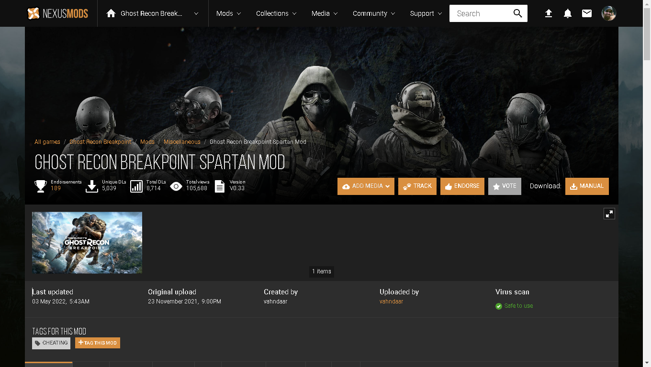The width and height of the screenshot is (651, 367).
Task: Track this mod
Action: pos(417,186)
